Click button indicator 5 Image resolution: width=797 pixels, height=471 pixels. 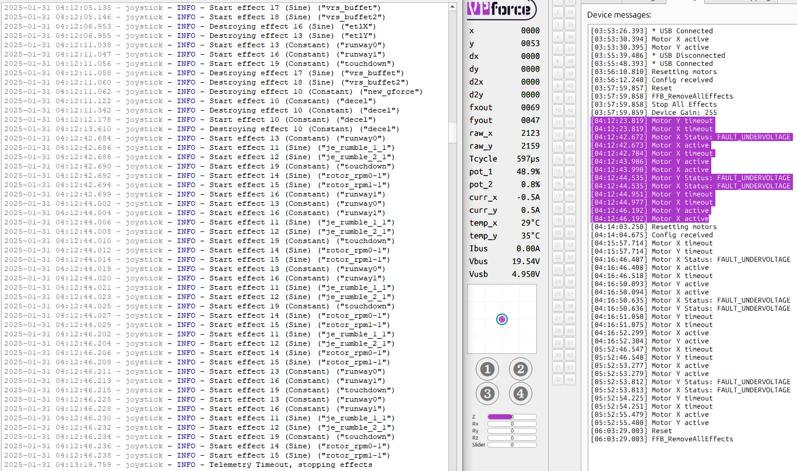[557, 49]
